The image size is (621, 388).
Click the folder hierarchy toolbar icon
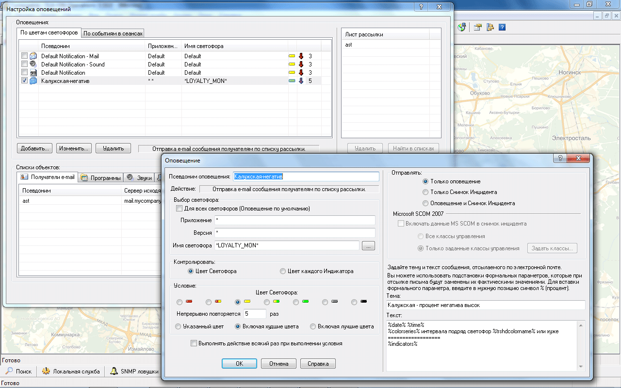point(490,27)
